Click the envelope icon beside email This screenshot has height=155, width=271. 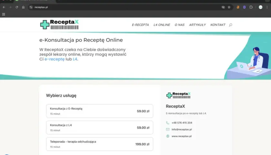click(168, 129)
